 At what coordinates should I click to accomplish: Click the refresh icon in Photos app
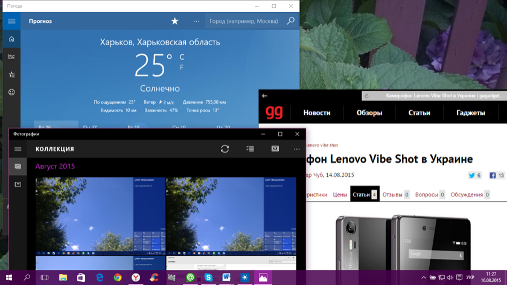pyautogui.click(x=225, y=149)
